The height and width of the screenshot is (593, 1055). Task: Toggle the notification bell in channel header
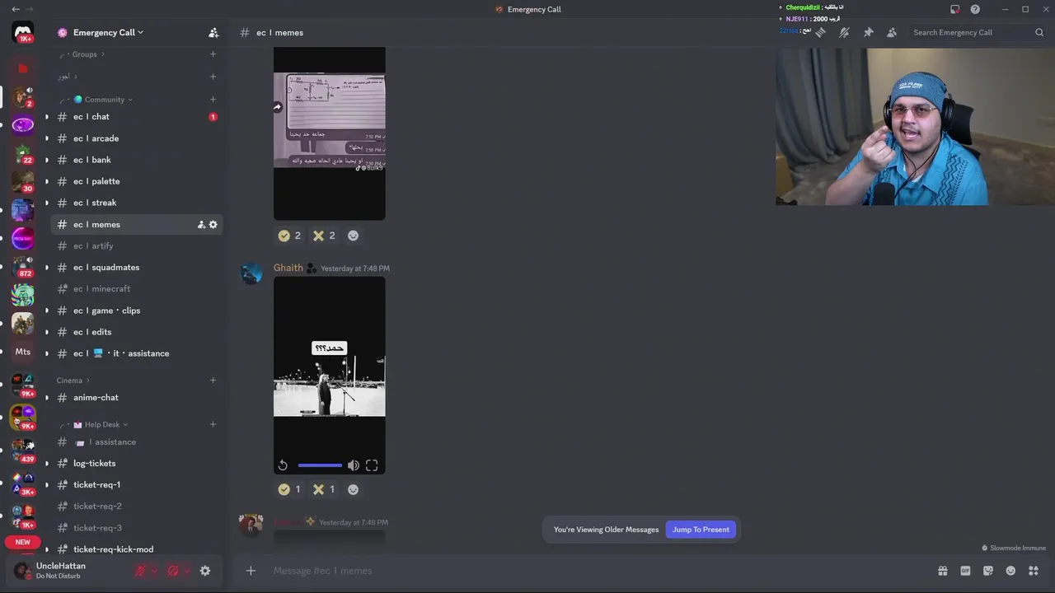coord(844,32)
